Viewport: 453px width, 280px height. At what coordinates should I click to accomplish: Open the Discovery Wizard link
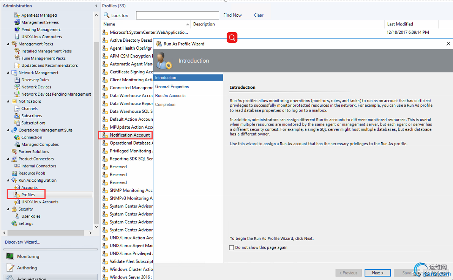click(x=22, y=242)
